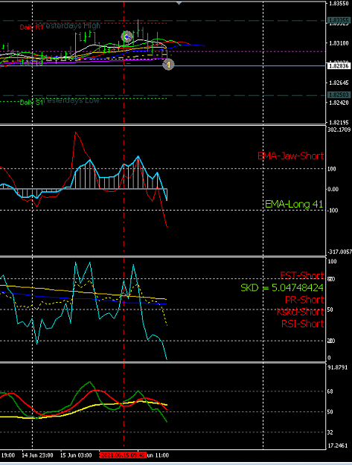Screen dimensions: 352x465
Task: Click the highlighted 1.83355 price tag
Action: [339, 21]
